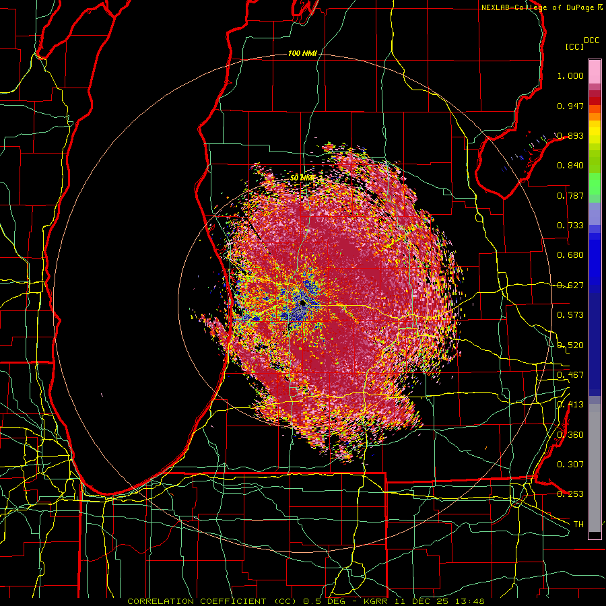This screenshot has height=606, width=606.
Task: Click the 0.627 legend value
Action: pos(570,285)
